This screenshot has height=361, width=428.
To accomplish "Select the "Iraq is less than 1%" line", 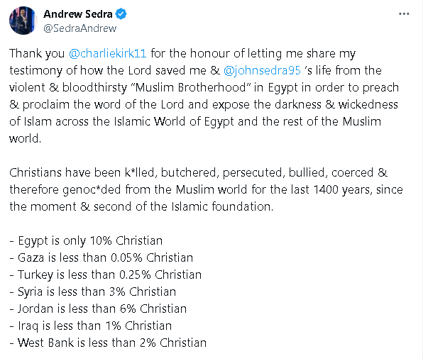I will 90,326.
